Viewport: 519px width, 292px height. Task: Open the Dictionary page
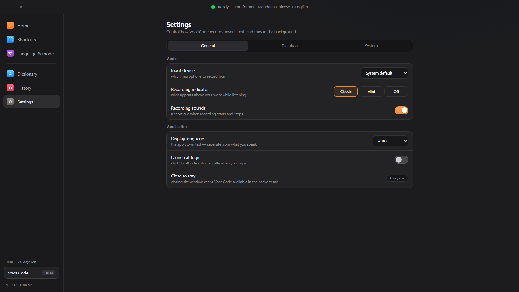pos(31,74)
